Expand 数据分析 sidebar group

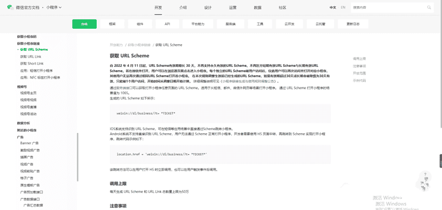tap(23, 123)
